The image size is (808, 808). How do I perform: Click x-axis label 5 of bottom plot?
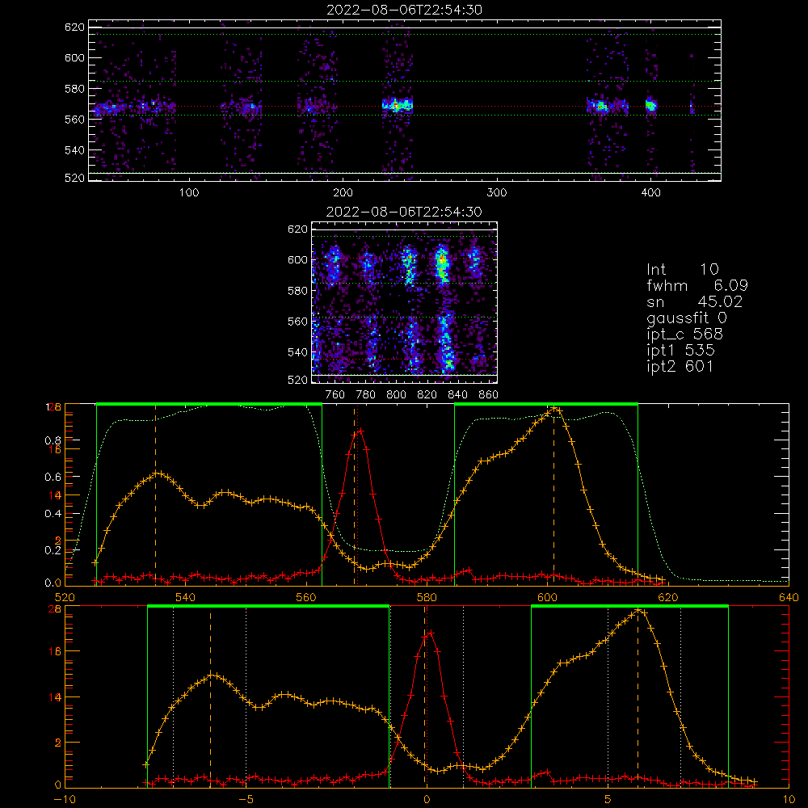click(x=608, y=799)
